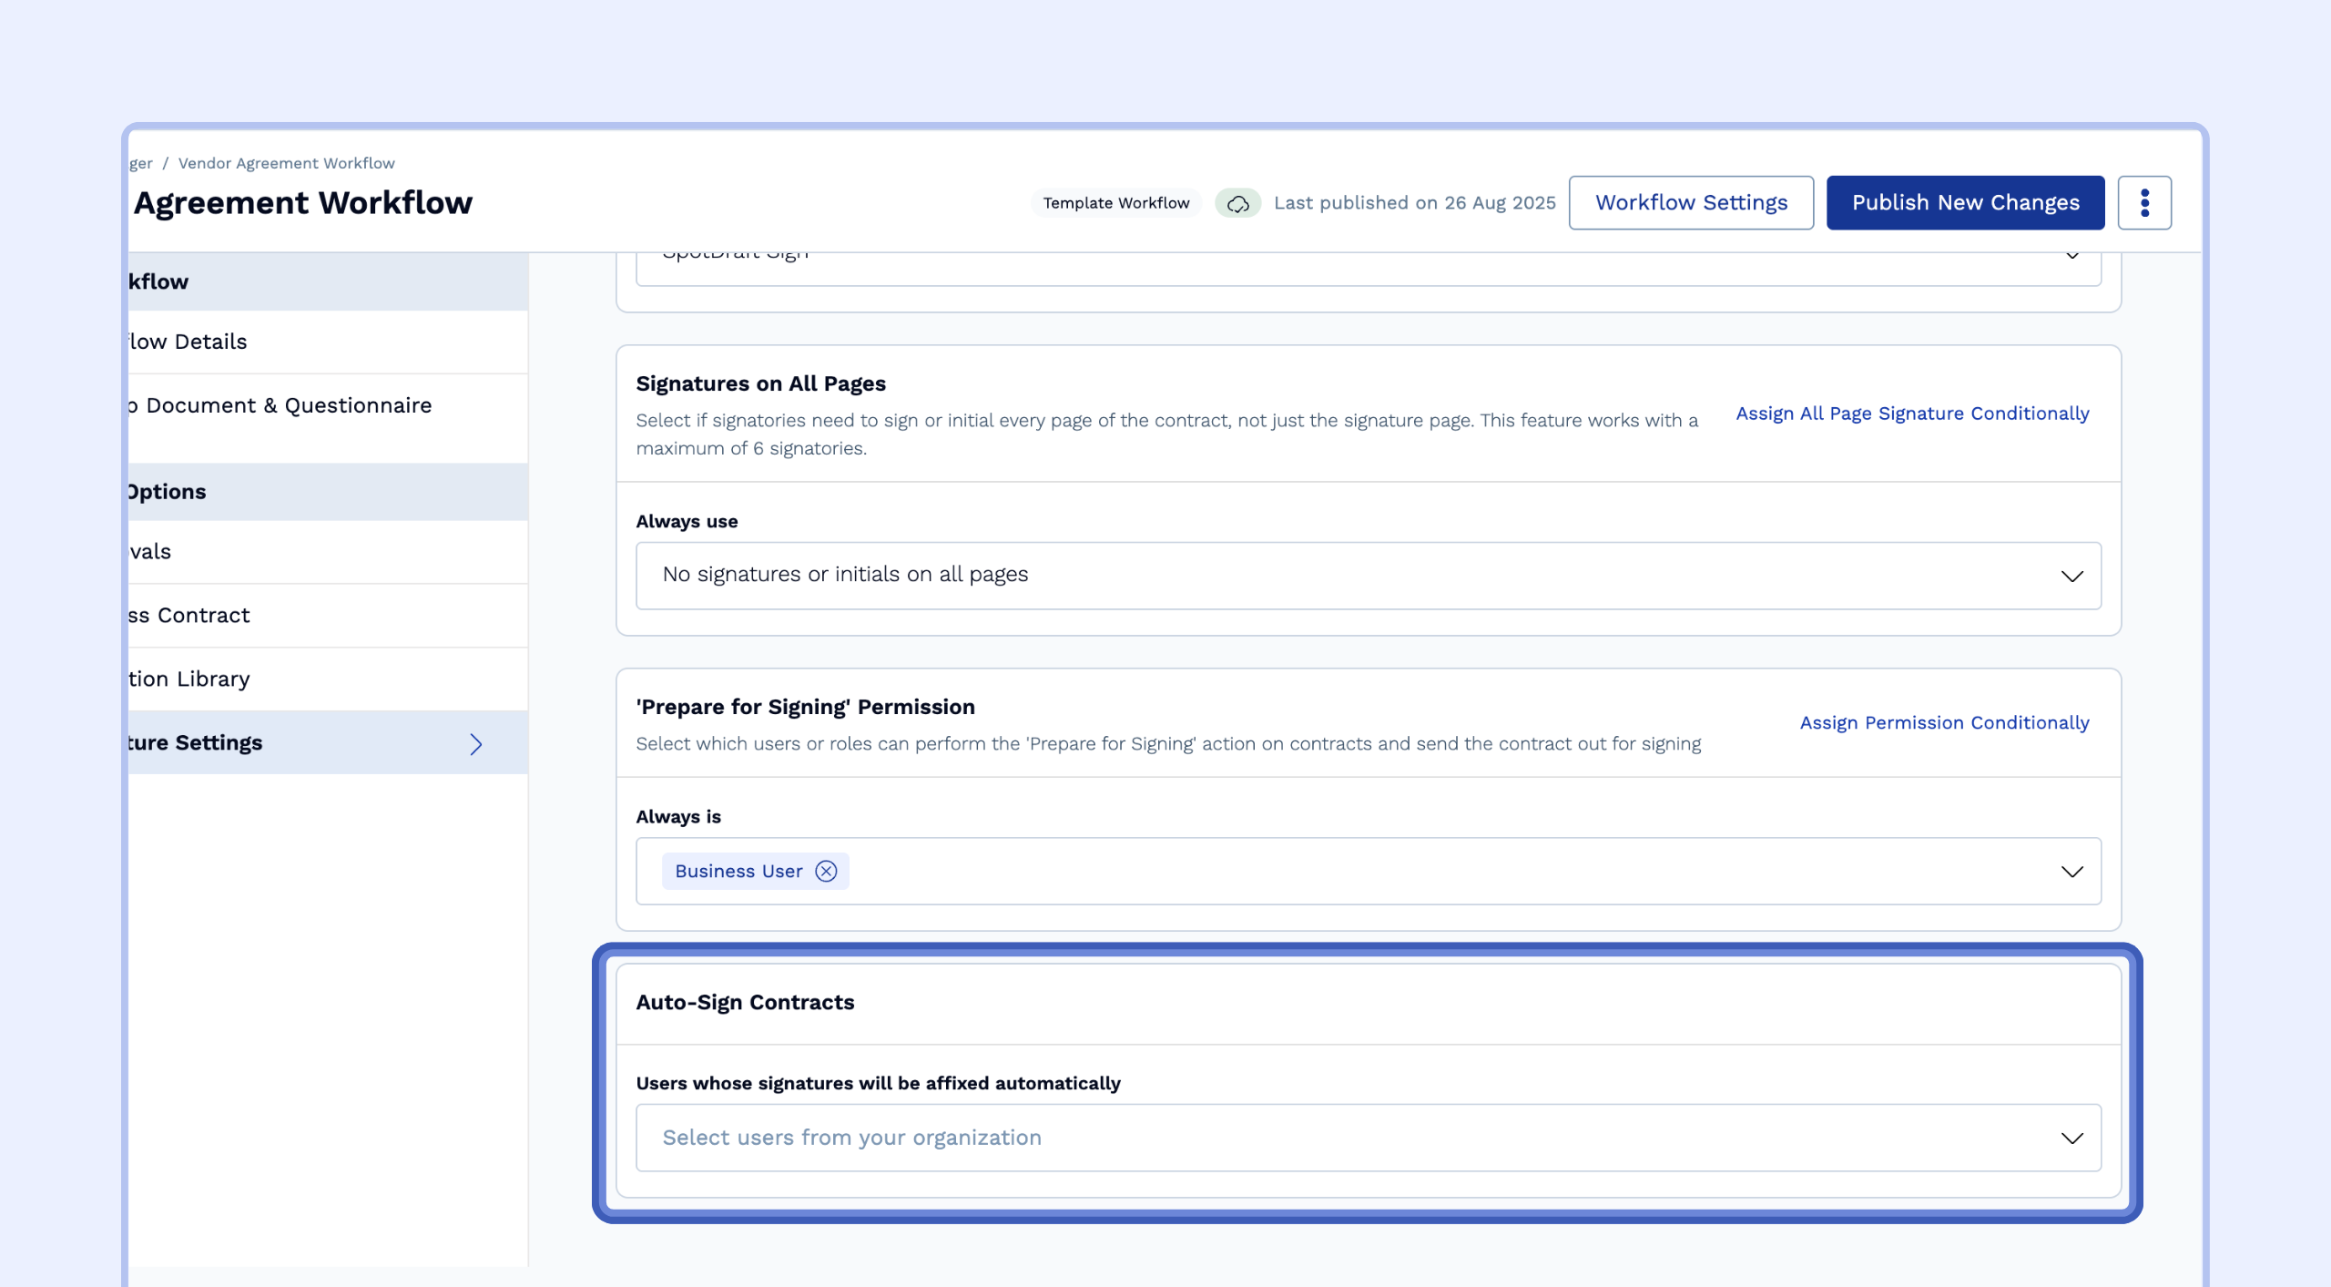Open the three-dot more options menu

(2143, 202)
